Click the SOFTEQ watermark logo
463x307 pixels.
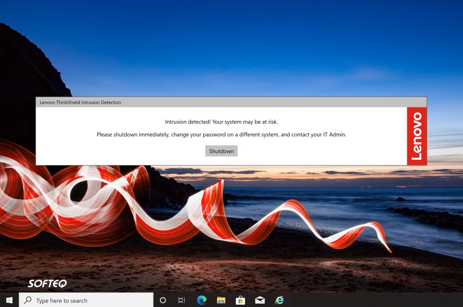47,283
